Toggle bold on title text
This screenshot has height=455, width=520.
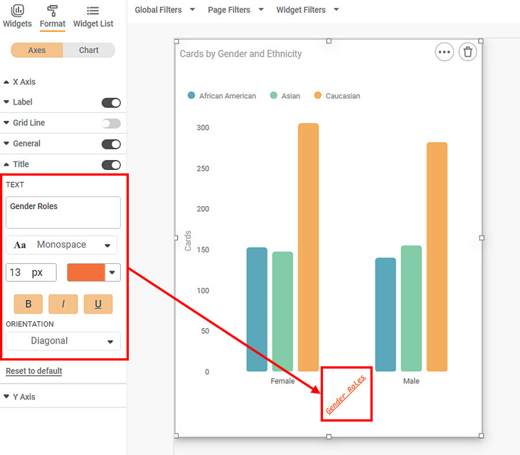coord(28,304)
